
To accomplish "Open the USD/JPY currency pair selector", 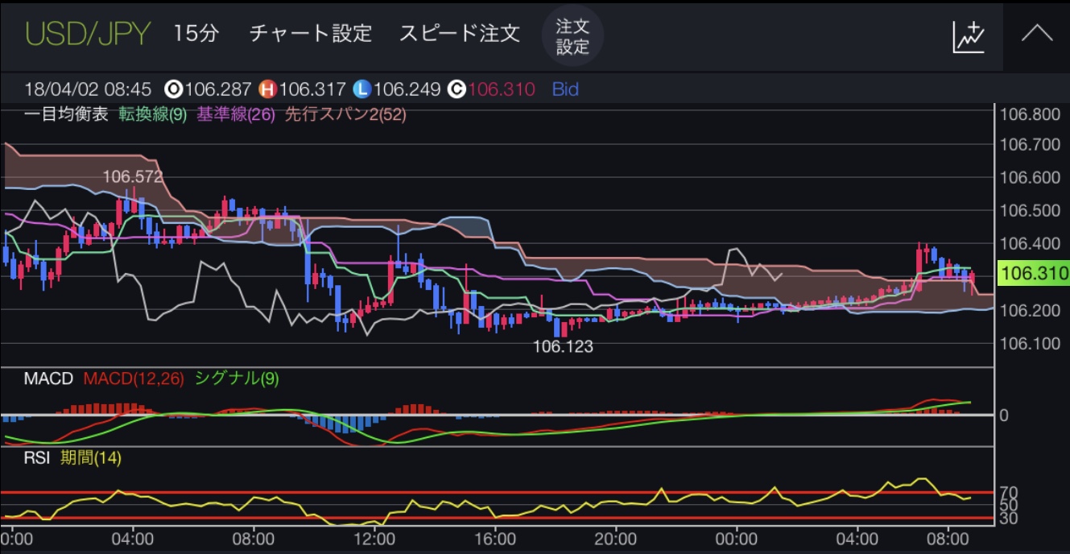I will (x=88, y=34).
